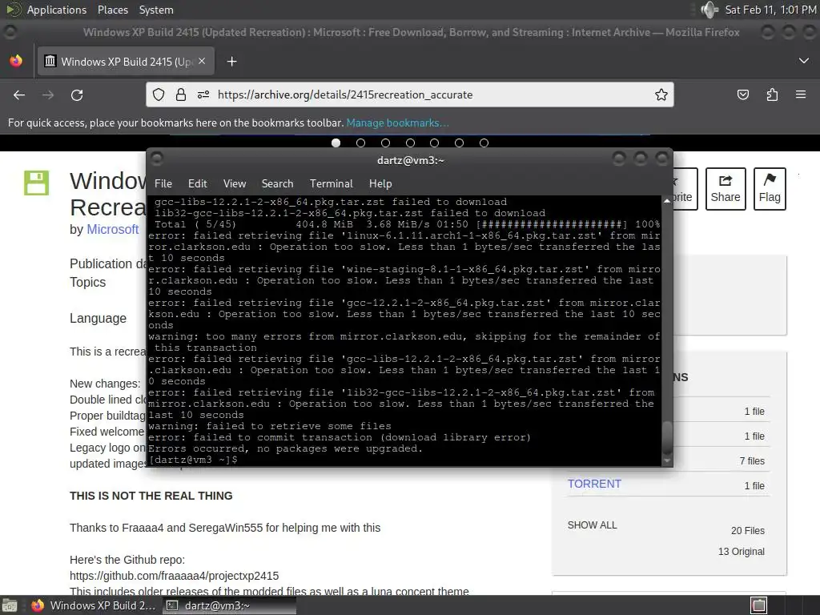
Task: Select the fifth carousel dot
Action: click(435, 143)
